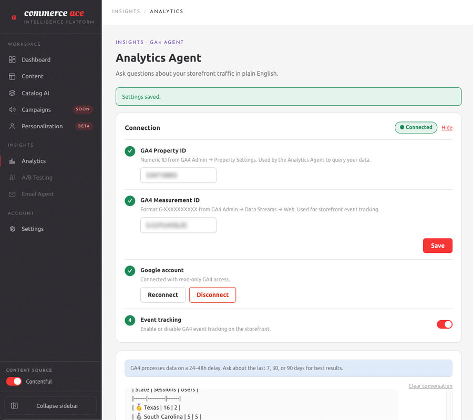The image size is (473, 420).
Task: Click the green checkmark beside GA4 Measurement ID
Action: tap(130, 201)
